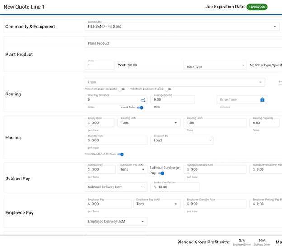
Task: Click the swap arrow icon beside From field
Action: coord(280,82)
